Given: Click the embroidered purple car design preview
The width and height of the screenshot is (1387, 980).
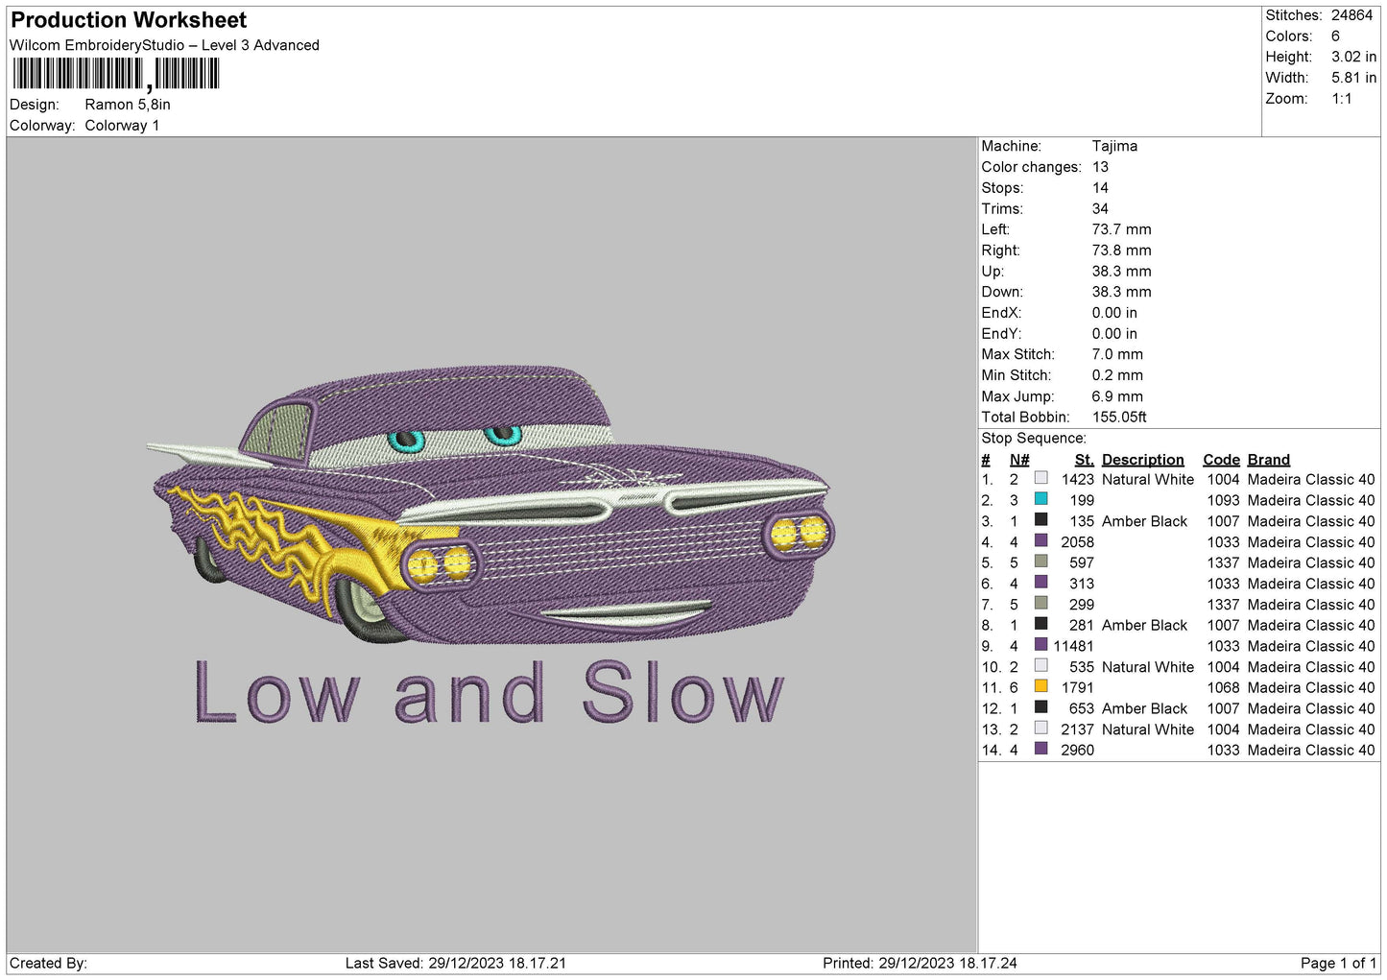Looking at the screenshot, I should click(x=490, y=504).
